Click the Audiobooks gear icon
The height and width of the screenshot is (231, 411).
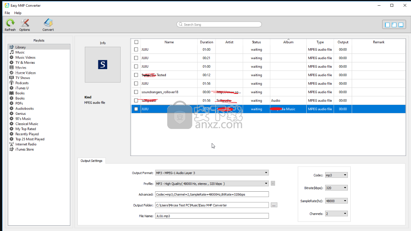coord(11,108)
